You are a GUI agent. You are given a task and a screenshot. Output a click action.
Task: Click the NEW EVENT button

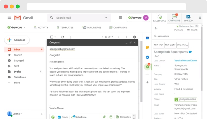pos(170,45)
